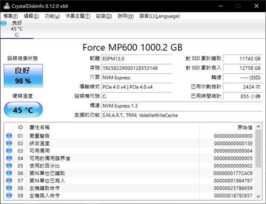Click power on hours value 855 小時

coord(243,96)
